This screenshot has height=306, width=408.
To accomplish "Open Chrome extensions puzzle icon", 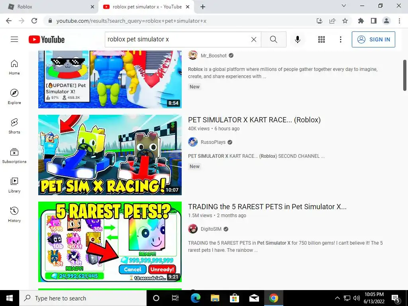I will (x=361, y=21).
